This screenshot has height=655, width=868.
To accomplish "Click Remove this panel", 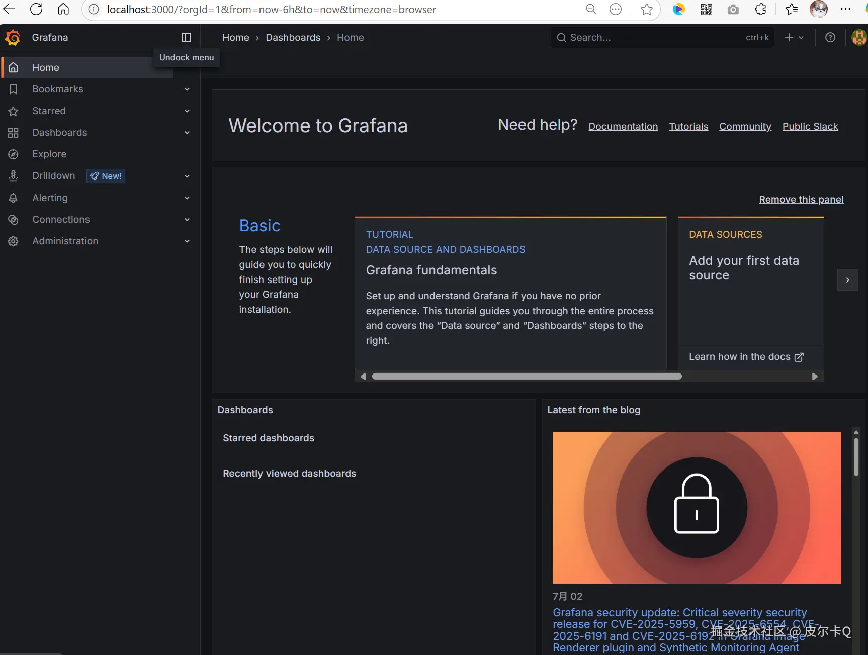I will point(801,200).
